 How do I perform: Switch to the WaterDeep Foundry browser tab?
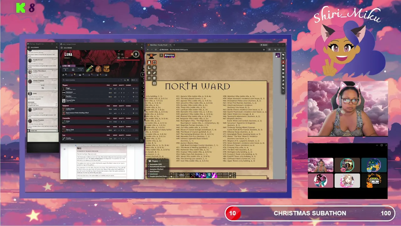pos(159,45)
